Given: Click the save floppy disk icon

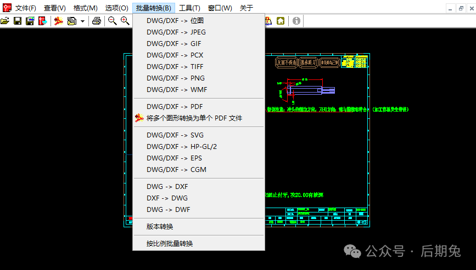Looking at the screenshot, I should click(x=18, y=21).
